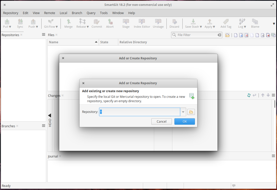Click the State column header
The height and width of the screenshot is (190, 277).
(108, 42)
